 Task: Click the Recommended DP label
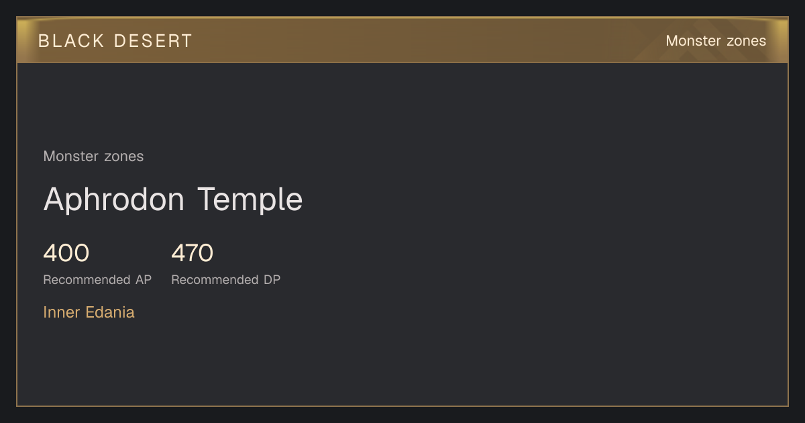(226, 280)
